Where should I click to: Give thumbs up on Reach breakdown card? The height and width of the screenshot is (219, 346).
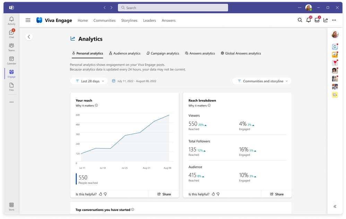(x=213, y=194)
